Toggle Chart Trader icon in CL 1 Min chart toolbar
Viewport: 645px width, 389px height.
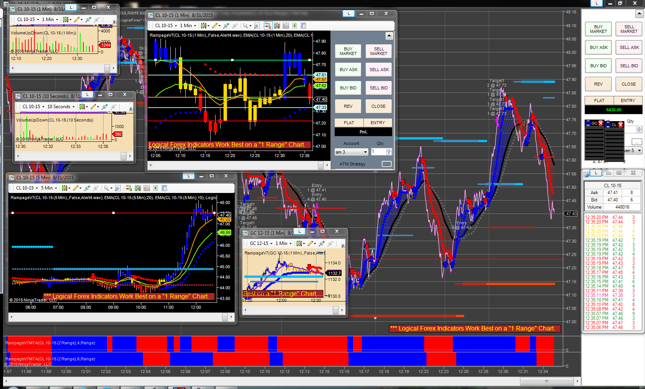coord(268,26)
